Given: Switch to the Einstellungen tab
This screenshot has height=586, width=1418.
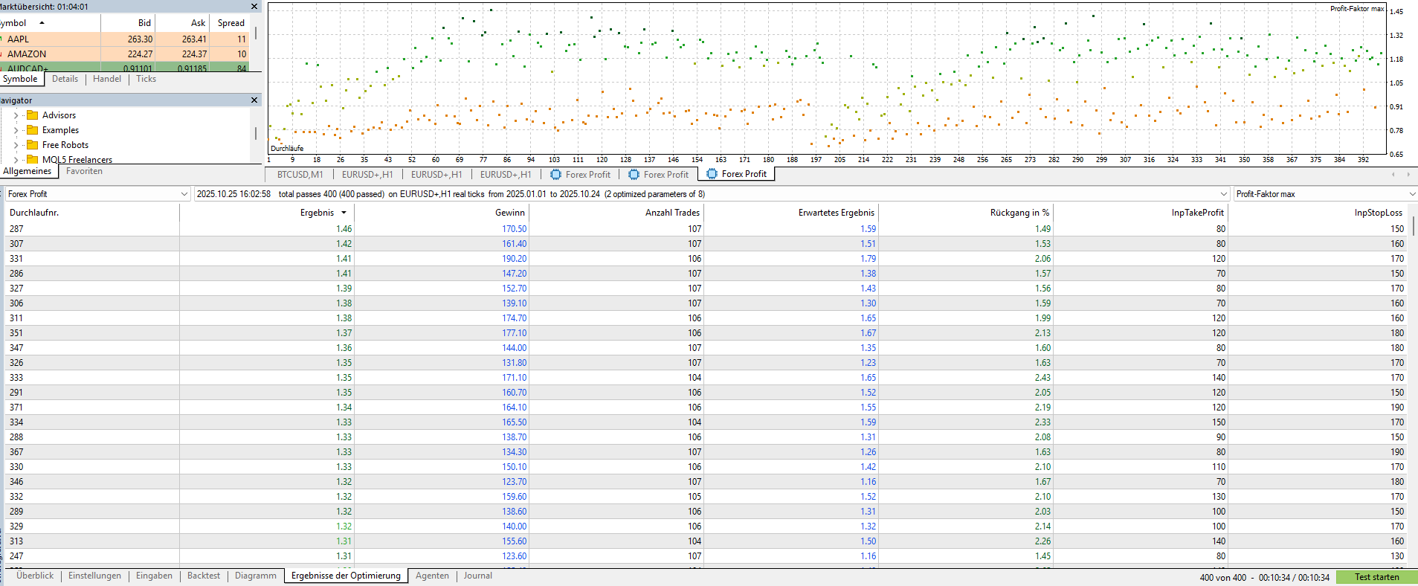Looking at the screenshot, I should click(x=94, y=576).
